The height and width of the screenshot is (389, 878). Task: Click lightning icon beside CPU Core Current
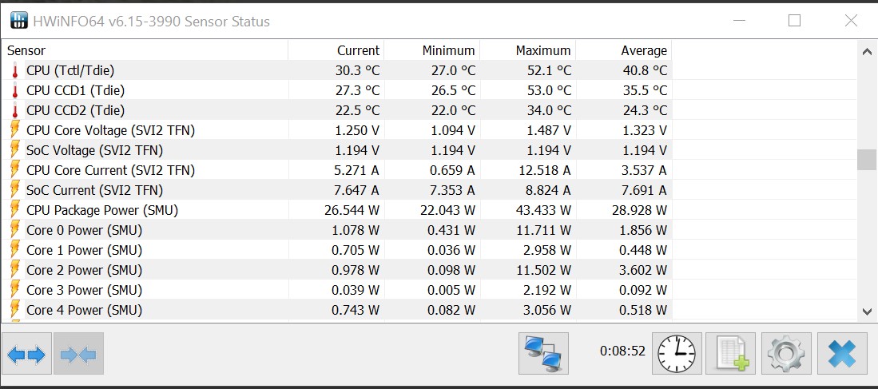point(15,170)
